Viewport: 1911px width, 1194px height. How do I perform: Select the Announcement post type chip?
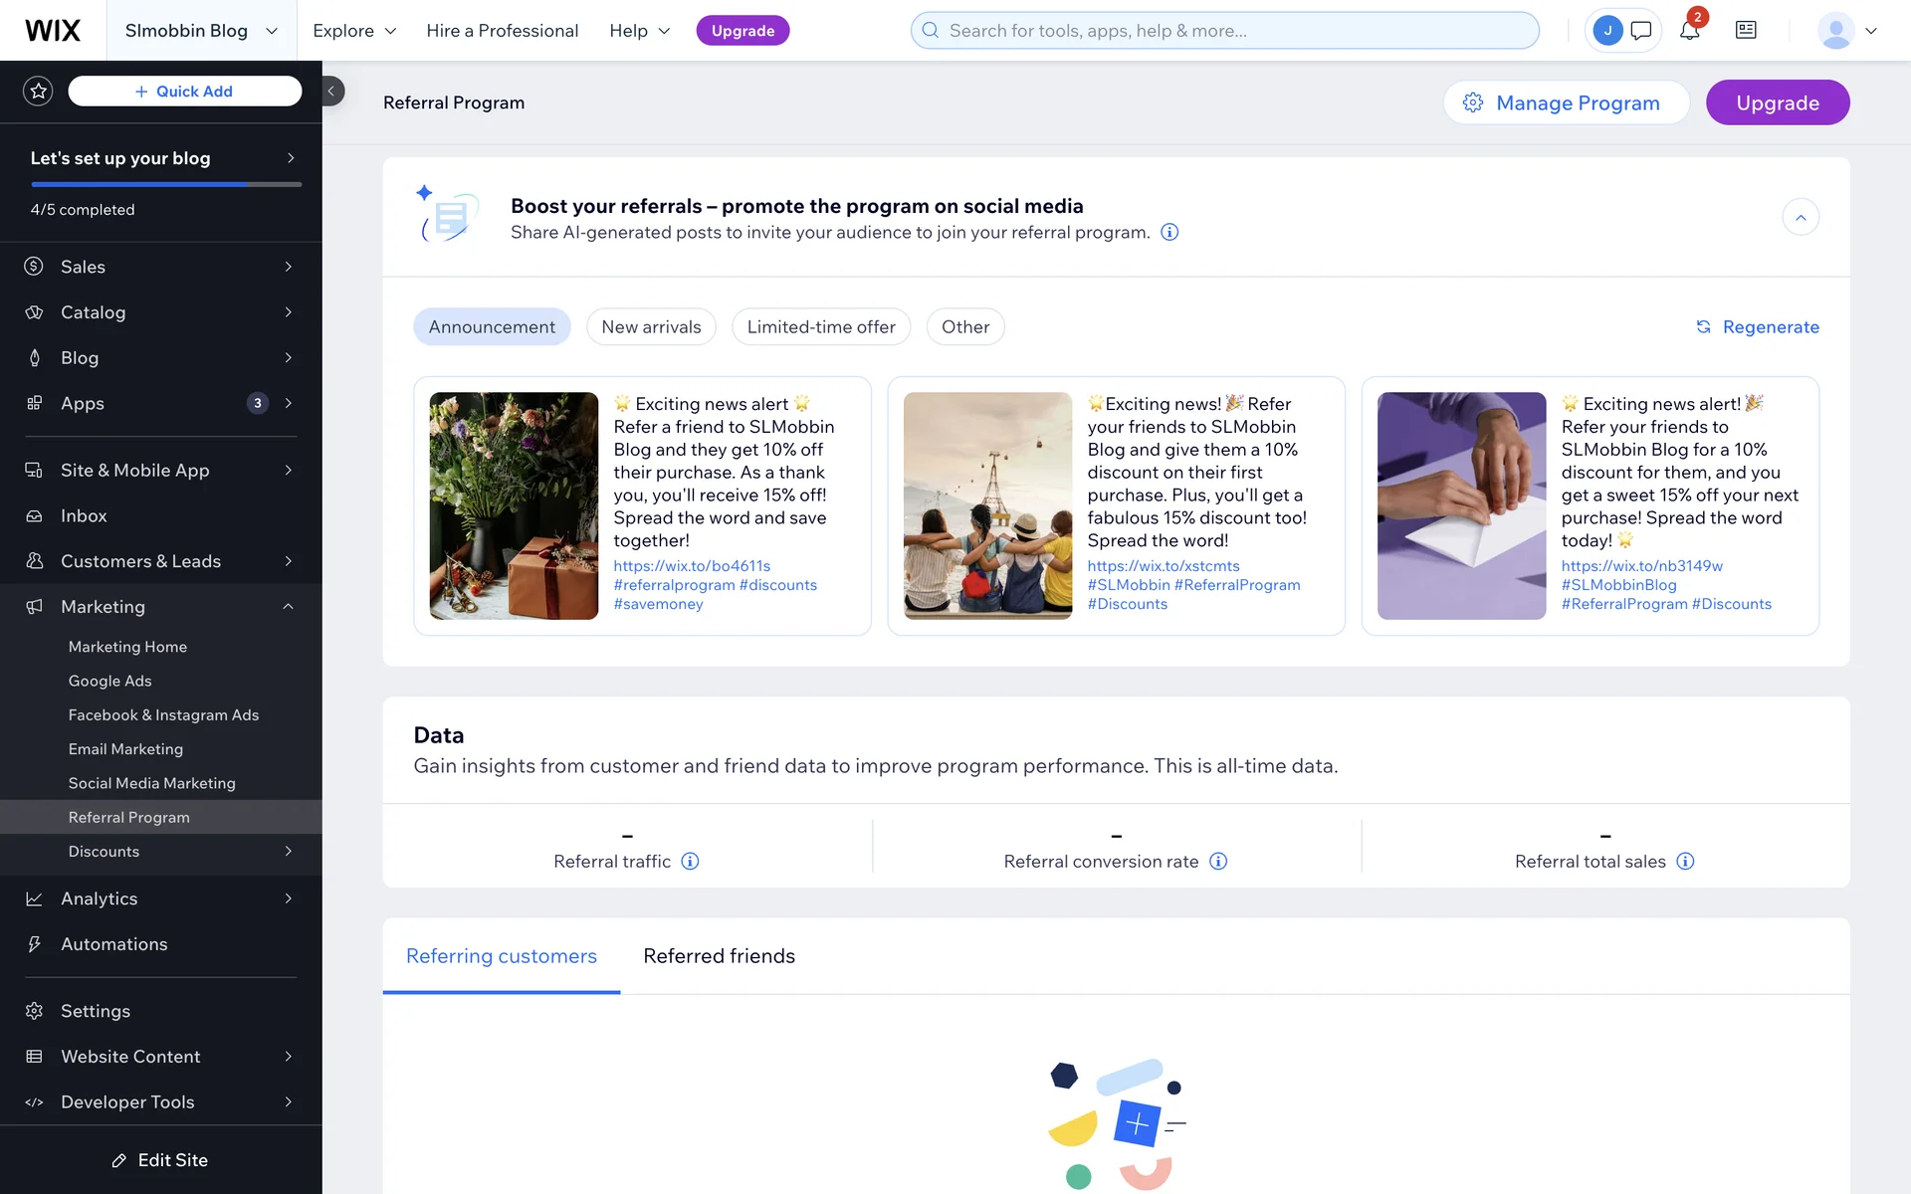[x=492, y=327]
